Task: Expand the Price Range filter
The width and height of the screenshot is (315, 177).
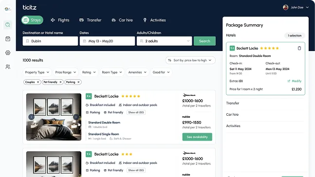Action: [x=66, y=72]
